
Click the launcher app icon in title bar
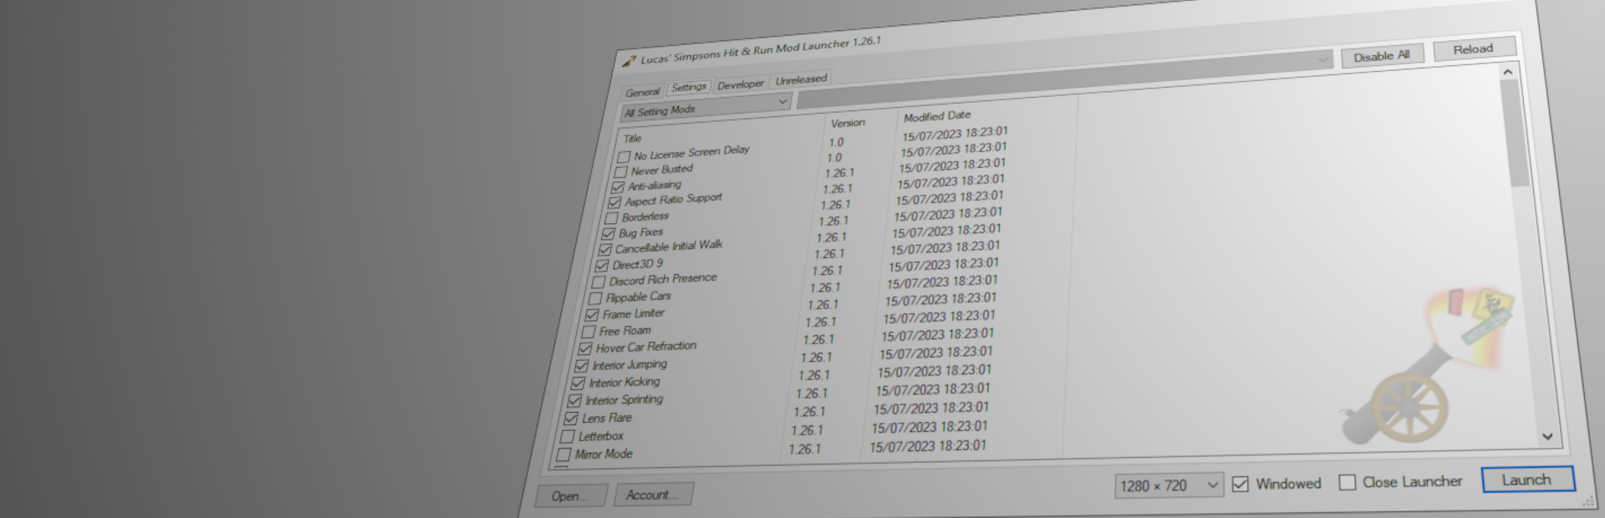629,61
